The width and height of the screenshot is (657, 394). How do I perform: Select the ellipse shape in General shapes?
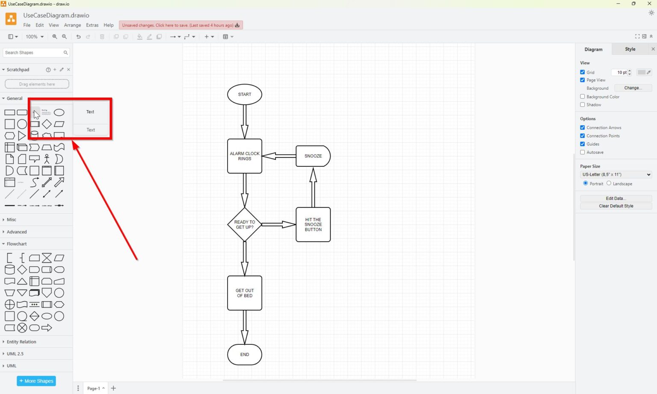pos(59,112)
